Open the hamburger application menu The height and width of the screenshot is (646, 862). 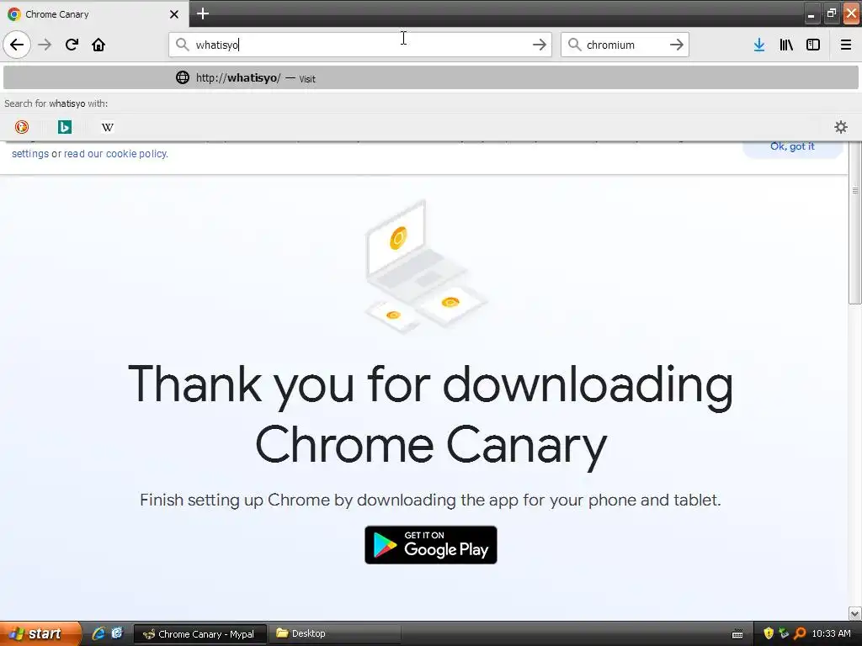846,45
